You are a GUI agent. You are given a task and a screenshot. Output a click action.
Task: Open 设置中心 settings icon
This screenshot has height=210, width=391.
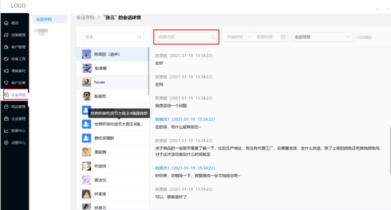click(6, 143)
